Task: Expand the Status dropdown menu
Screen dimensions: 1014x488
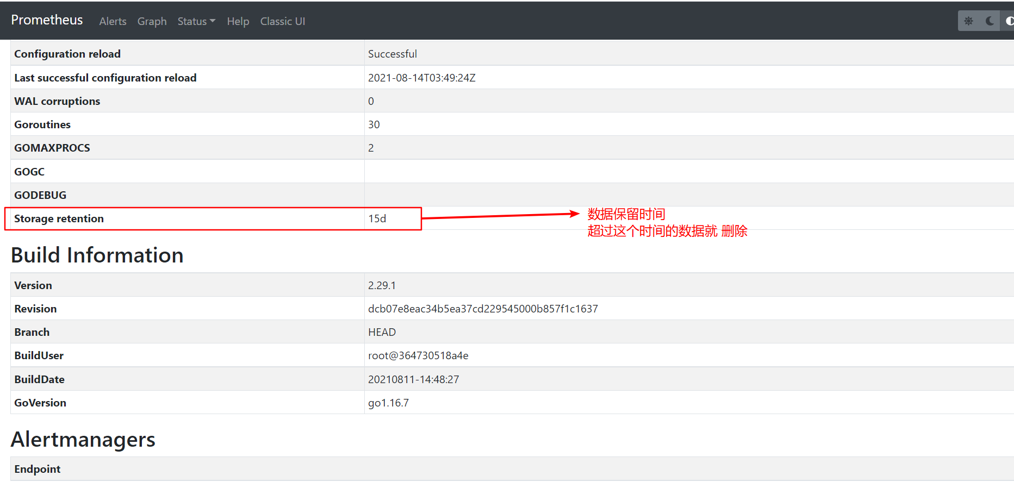Action: 196,21
